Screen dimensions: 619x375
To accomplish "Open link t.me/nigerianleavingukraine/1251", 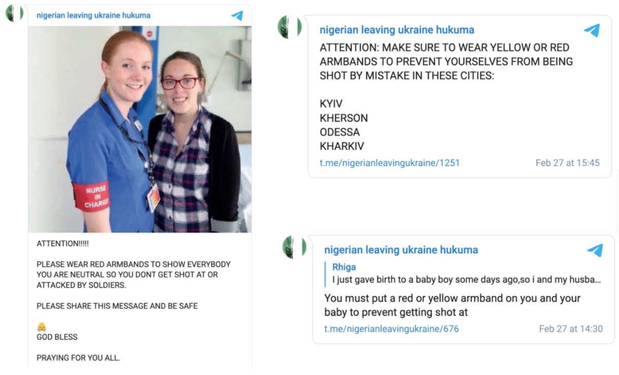I will pyautogui.click(x=390, y=163).
